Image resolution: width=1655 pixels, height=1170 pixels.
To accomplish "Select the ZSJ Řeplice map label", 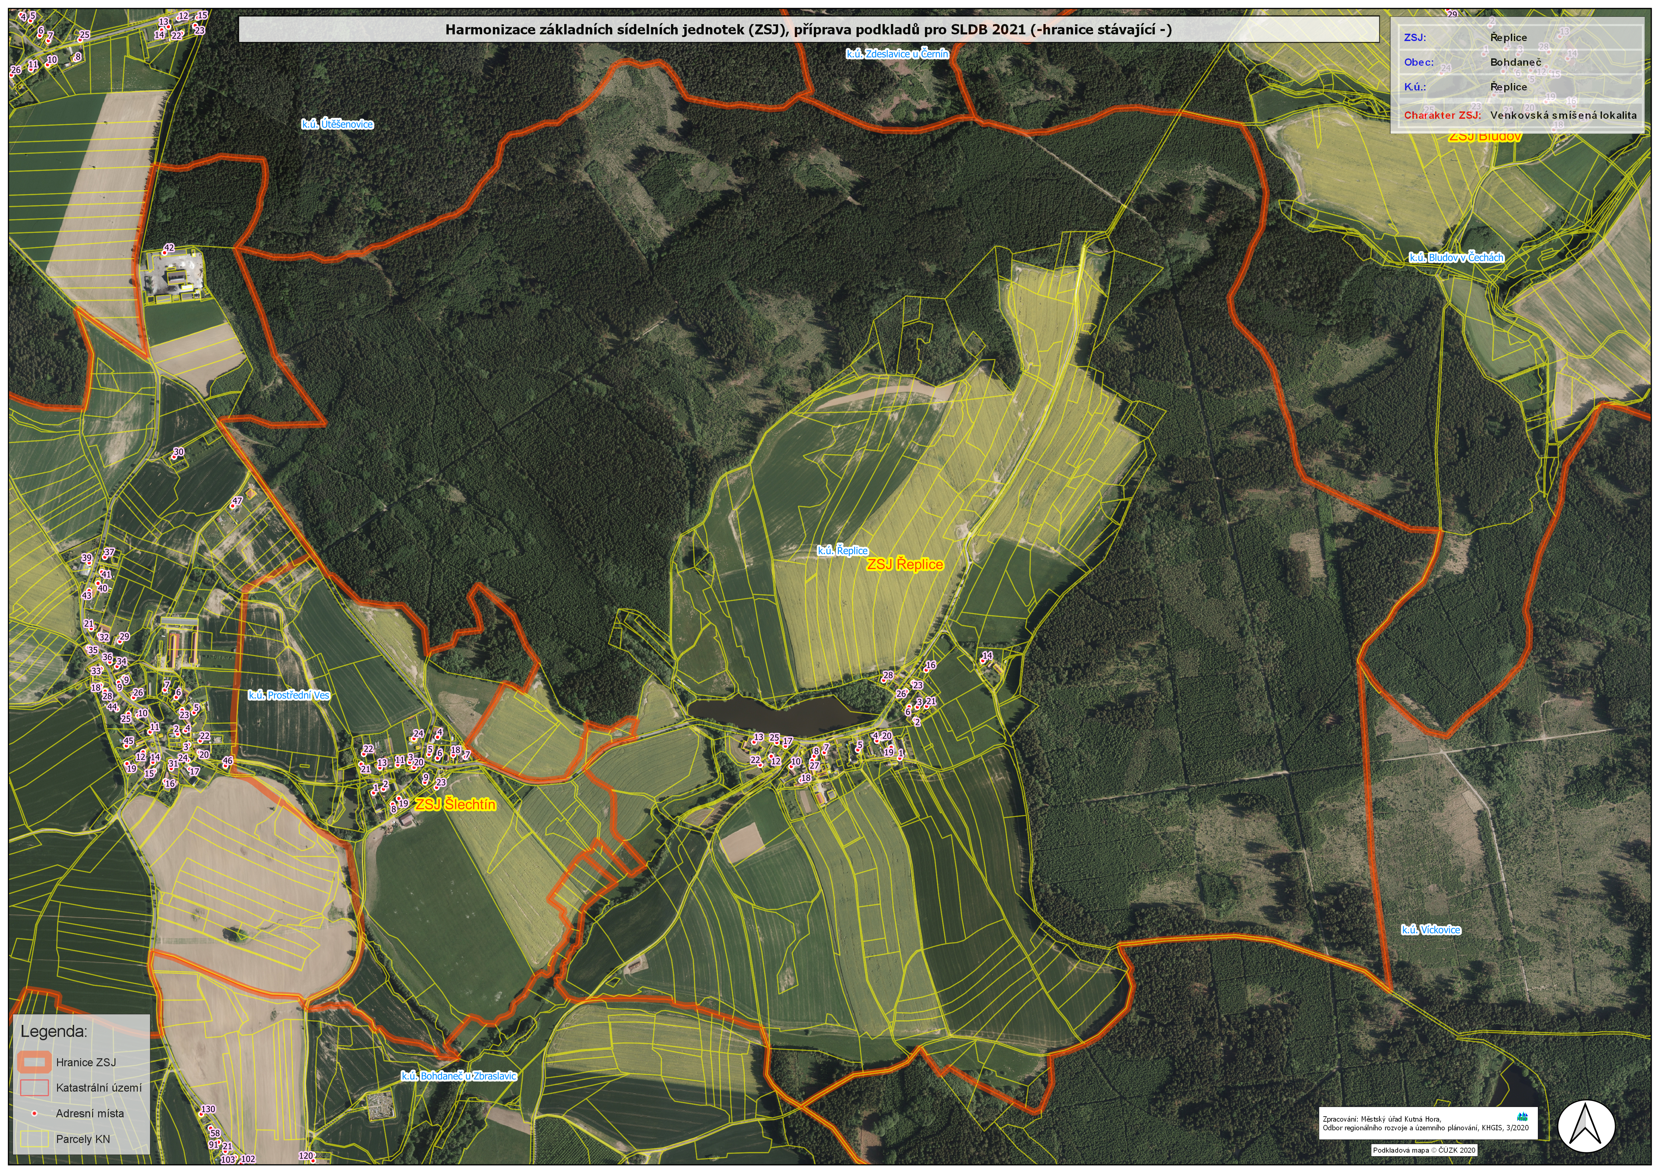I will (x=905, y=564).
